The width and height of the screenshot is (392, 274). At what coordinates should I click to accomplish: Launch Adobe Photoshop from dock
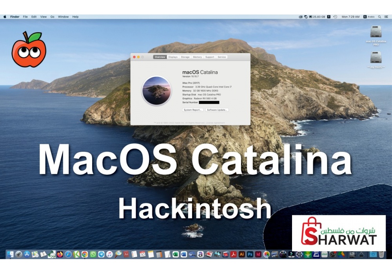click(x=250, y=254)
